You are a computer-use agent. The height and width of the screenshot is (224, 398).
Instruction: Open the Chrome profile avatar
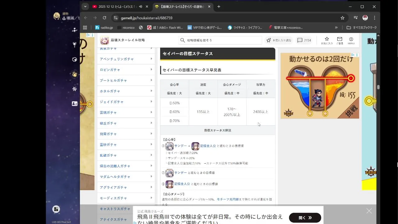click(x=365, y=18)
